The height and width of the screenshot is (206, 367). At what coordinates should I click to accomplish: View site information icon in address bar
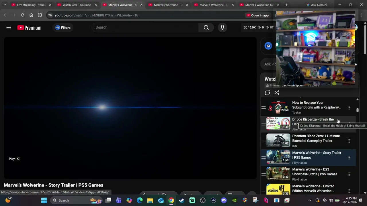(x=50, y=15)
